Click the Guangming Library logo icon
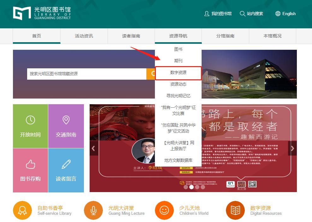Image resolution: width=312 pixels, height=222 pixels. pos(22,13)
